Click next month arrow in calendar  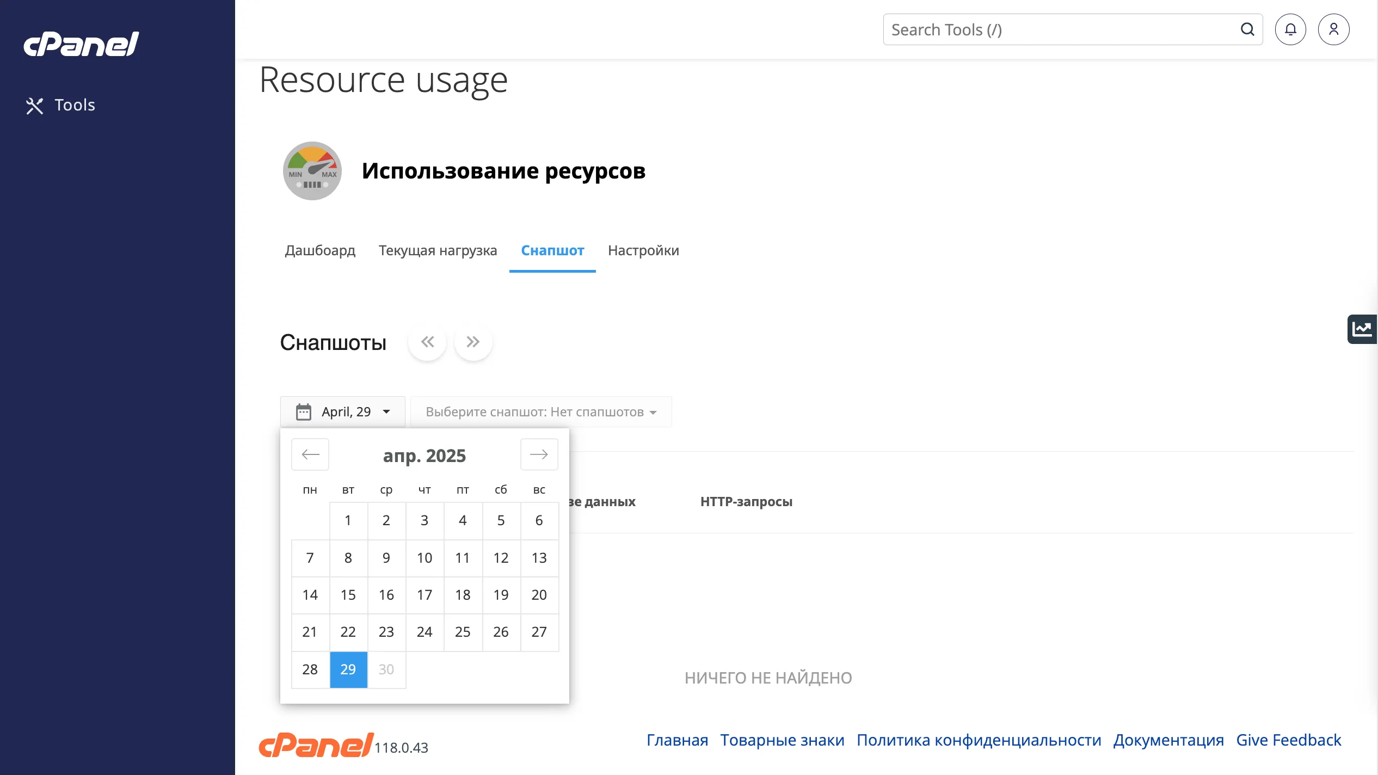pos(539,454)
